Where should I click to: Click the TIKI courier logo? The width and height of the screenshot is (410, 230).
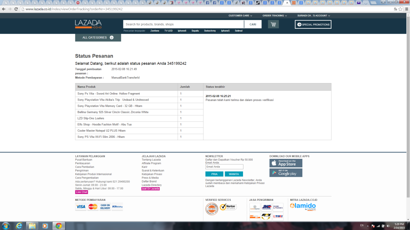click(x=278, y=216)
